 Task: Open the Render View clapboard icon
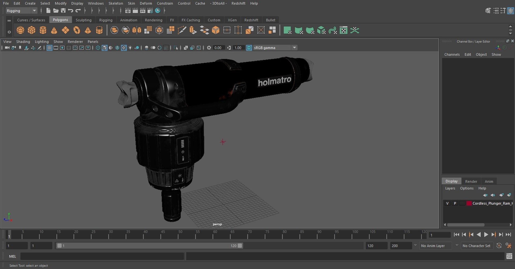point(128,11)
